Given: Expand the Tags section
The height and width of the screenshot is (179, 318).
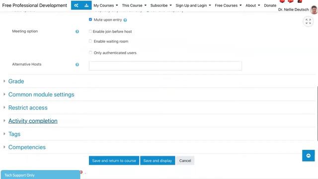Looking at the screenshot, I should pyautogui.click(x=14, y=134).
